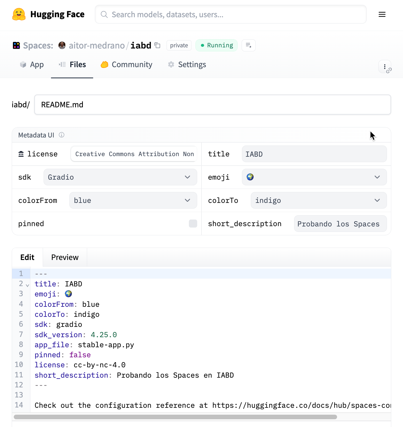Open the emoji dropdown
Viewport: 403px width, 427px height.
tap(314, 177)
